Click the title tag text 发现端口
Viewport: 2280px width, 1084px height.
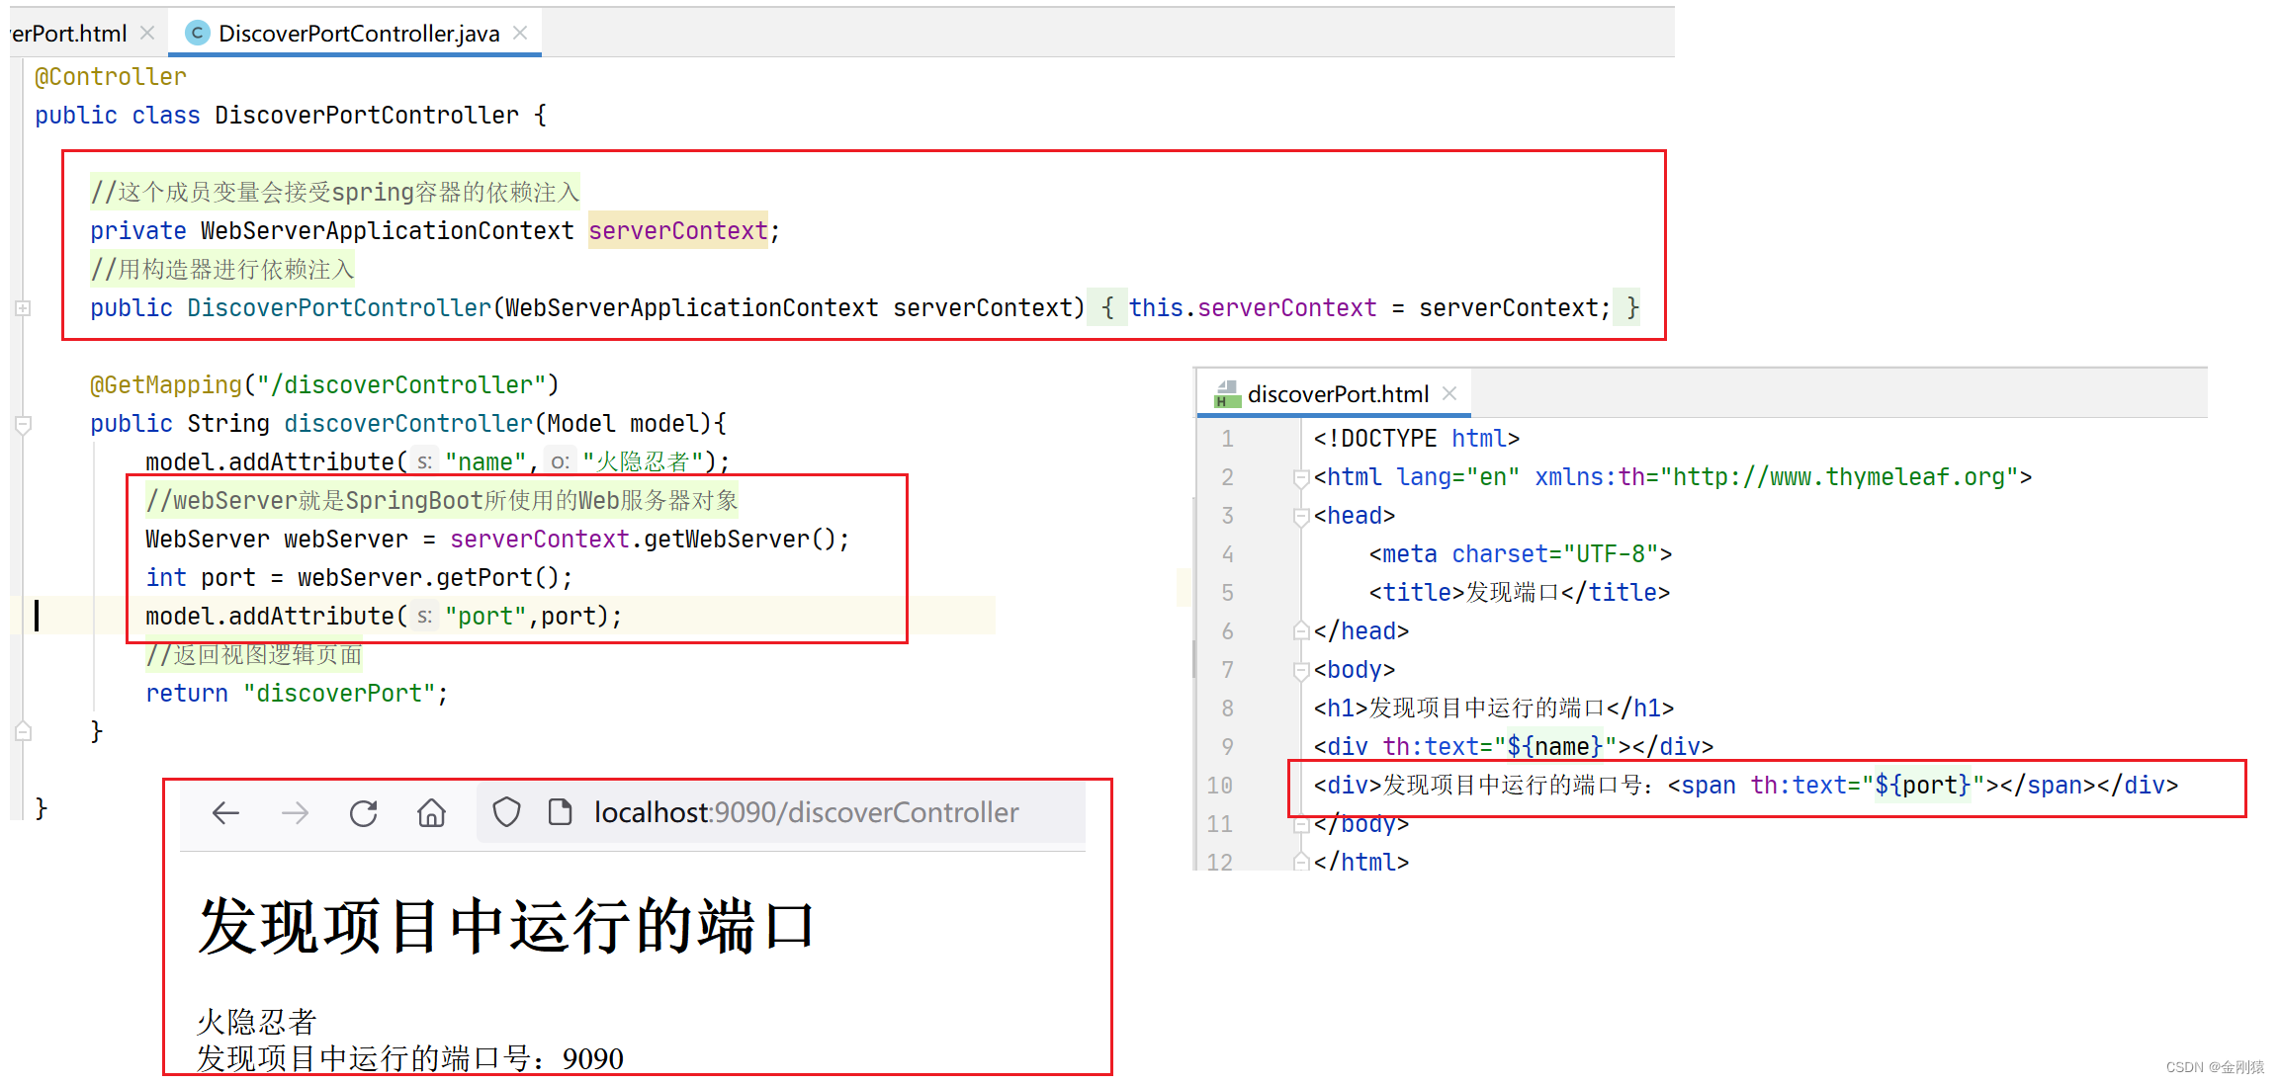pyautogui.click(x=1513, y=593)
